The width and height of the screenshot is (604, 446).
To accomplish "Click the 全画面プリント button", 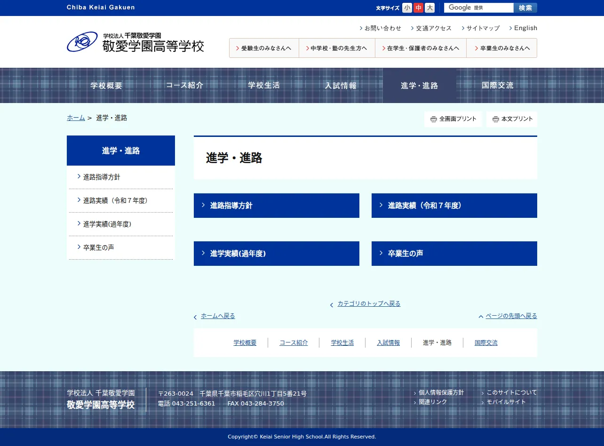I will click(453, 119).
